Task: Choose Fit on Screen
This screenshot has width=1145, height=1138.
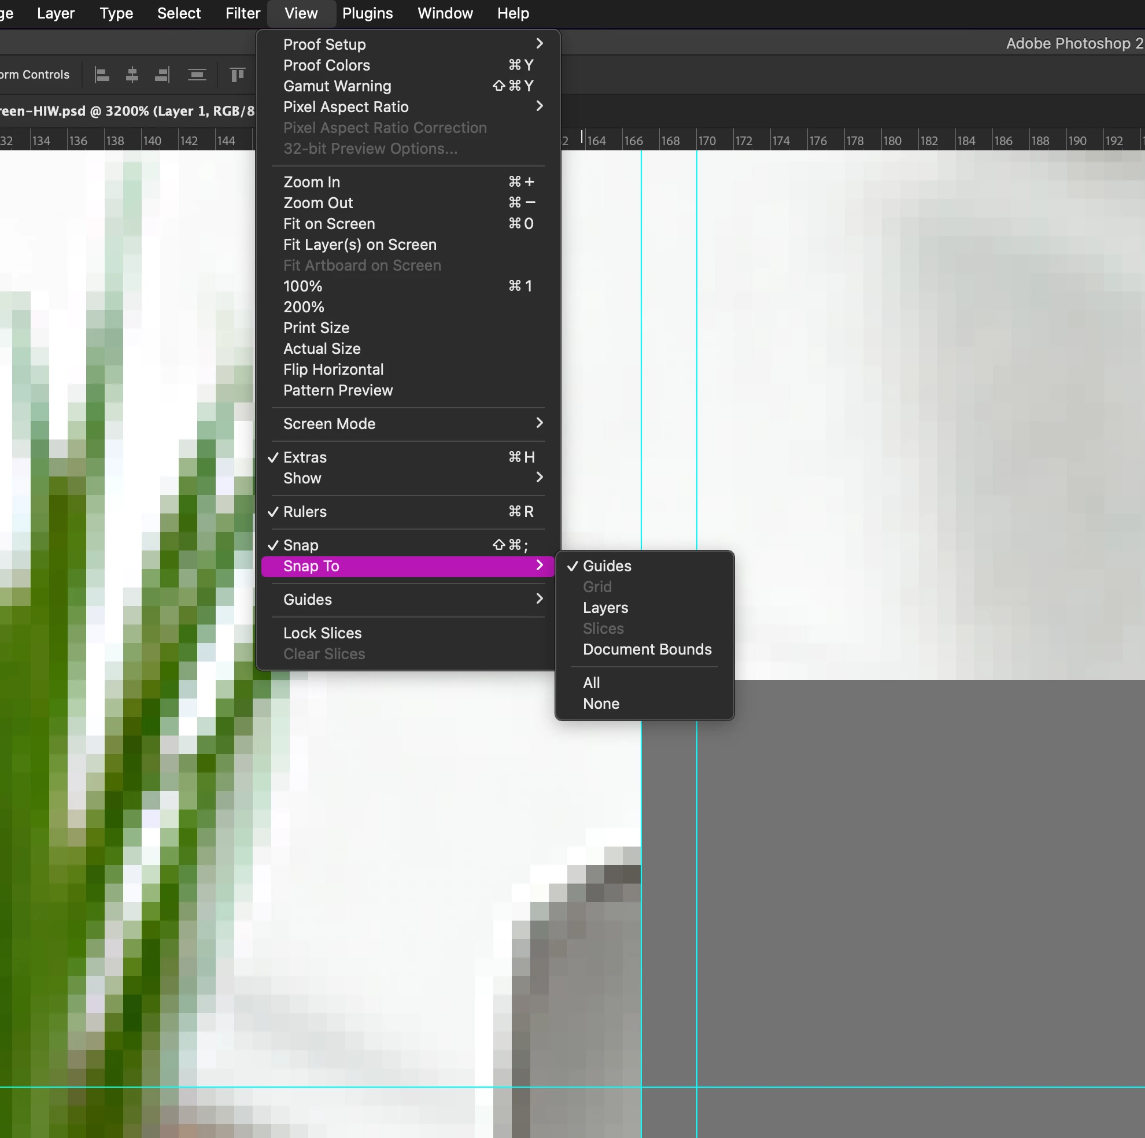Action: (x=329, y=224)
